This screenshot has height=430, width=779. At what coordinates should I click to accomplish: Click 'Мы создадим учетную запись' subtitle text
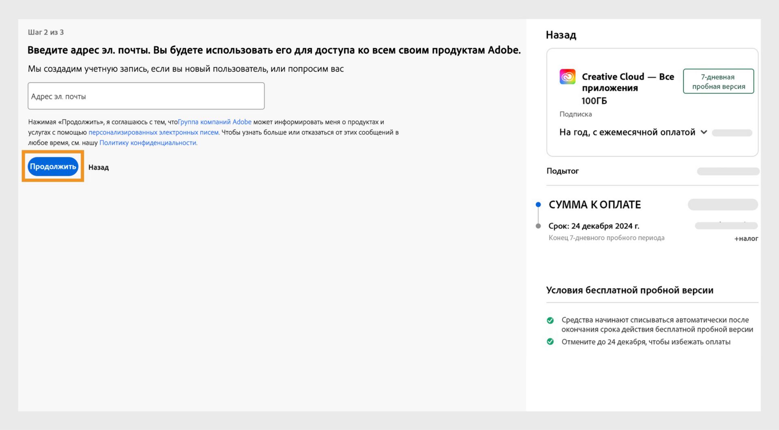click(186, 69)
